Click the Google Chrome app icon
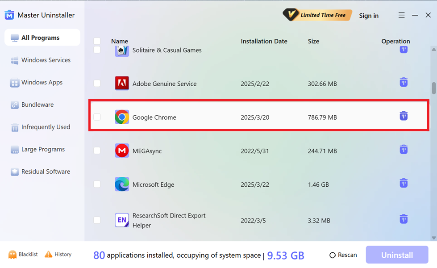437x268 pixels. pos(122,117)
